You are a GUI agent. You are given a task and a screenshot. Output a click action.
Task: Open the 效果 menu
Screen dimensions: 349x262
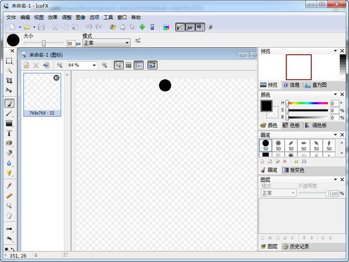(53, 17)
